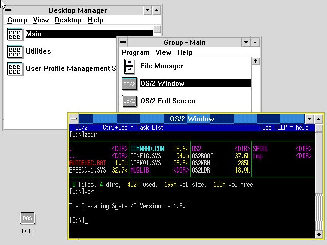
Task: Click the scroll-up arrow in OS/2 Window
Action: click(319, 128)
